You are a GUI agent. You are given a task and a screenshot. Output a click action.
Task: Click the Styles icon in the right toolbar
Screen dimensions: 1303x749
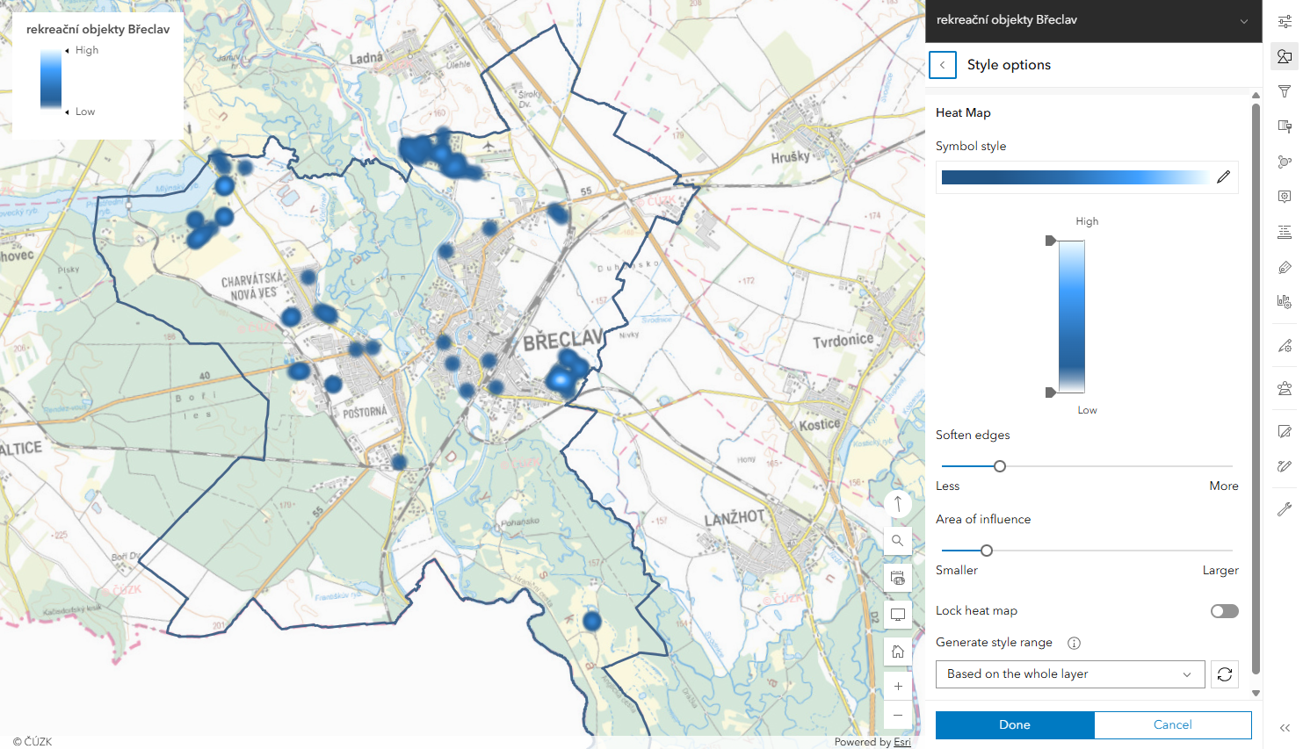[1284, 56]
